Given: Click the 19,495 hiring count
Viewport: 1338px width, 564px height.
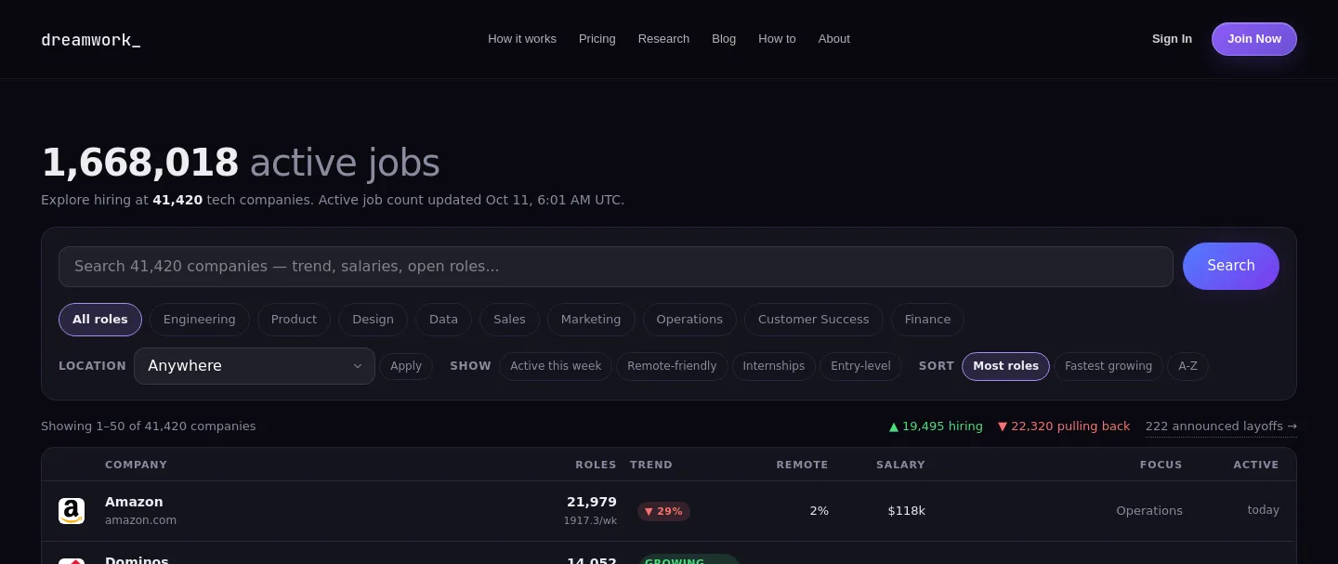Looking at the screenshot, I should 936,426.
